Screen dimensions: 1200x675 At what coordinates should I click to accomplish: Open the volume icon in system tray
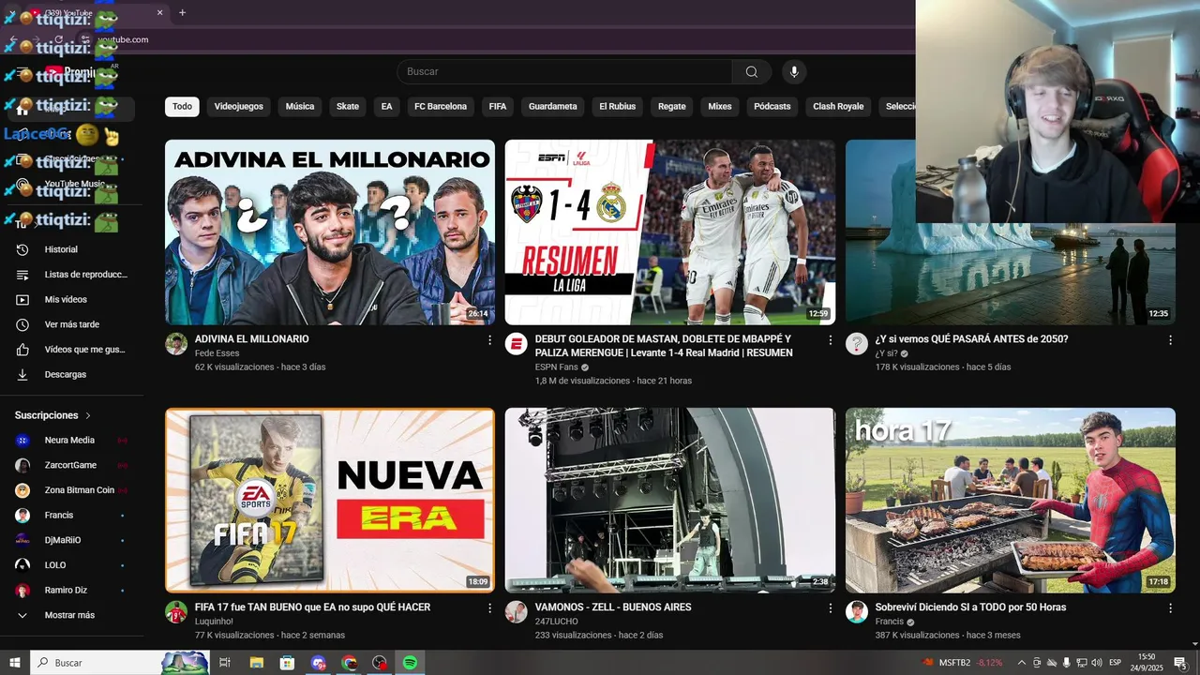1097,663
